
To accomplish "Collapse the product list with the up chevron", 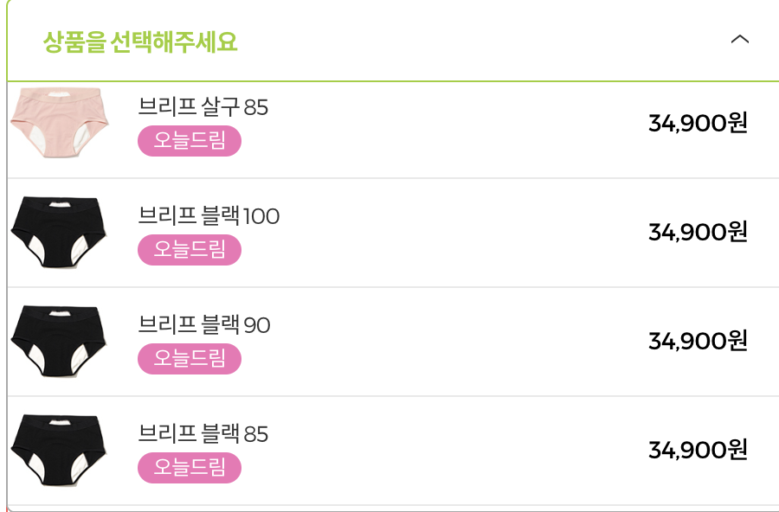I will click(740, 39).
